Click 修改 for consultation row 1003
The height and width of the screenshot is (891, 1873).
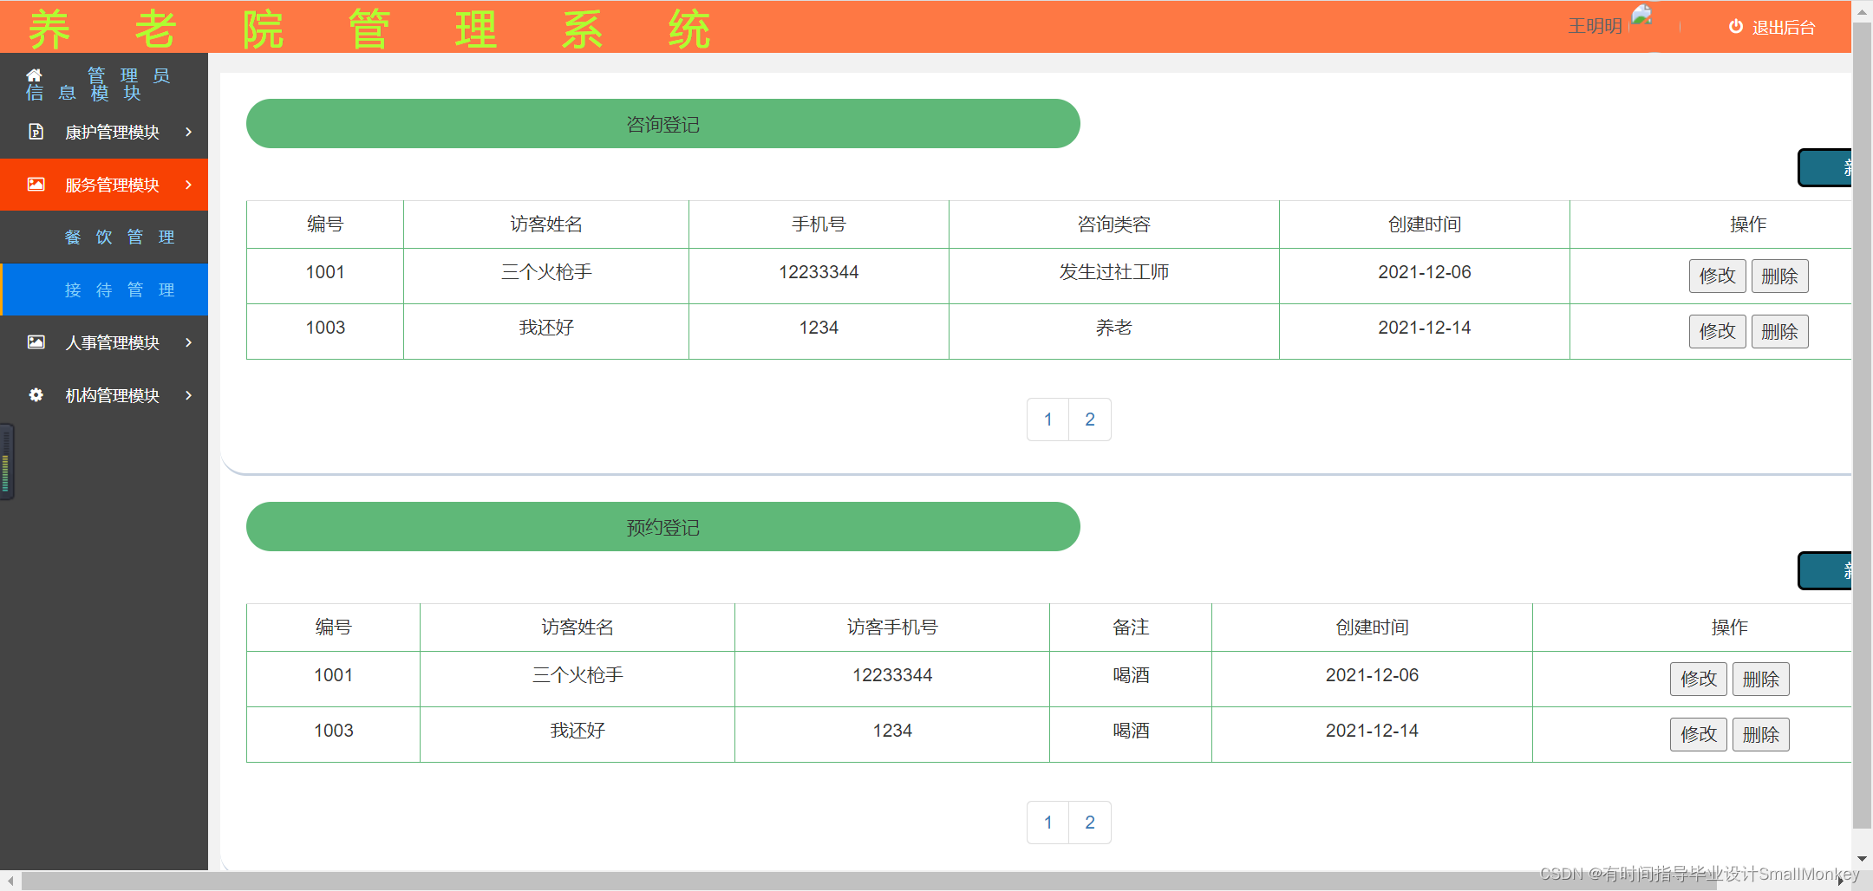[x=1717, y=331]
